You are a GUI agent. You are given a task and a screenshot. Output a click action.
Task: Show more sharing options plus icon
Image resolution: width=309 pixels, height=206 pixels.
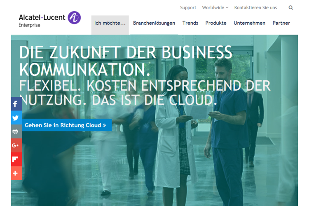tap(16, 173)
